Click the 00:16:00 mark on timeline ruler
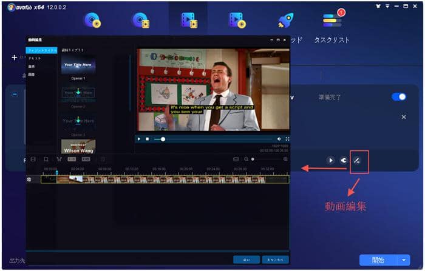This screenshot has width=425, height=271. 159,169
